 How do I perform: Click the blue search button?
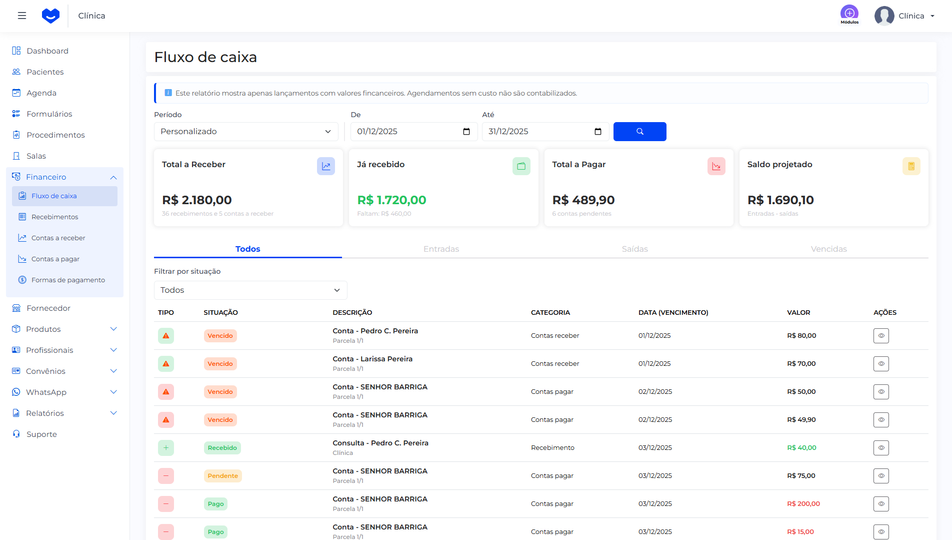click(639, 132)
